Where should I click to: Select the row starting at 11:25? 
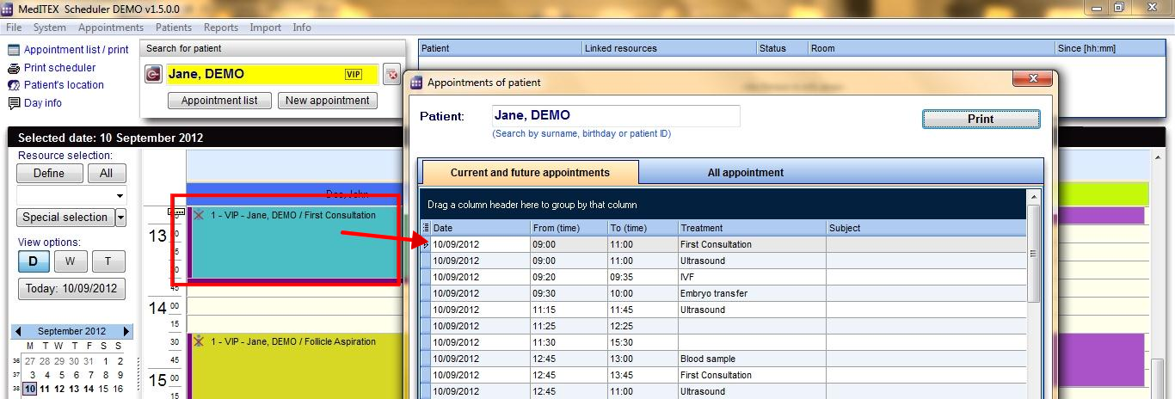[723, 326]
